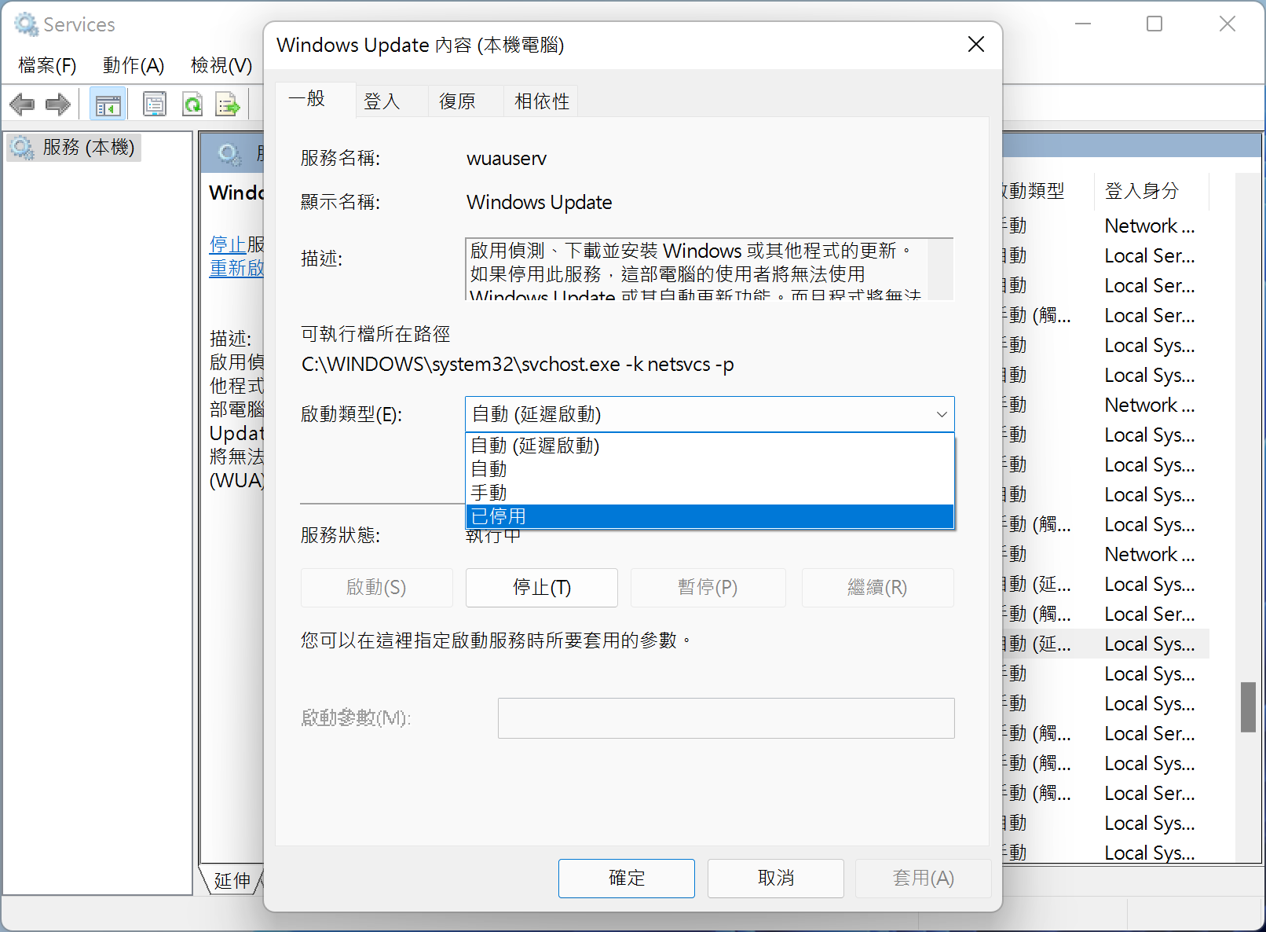
Task: Click the 取消 button
Action: (x=776, y=878)
